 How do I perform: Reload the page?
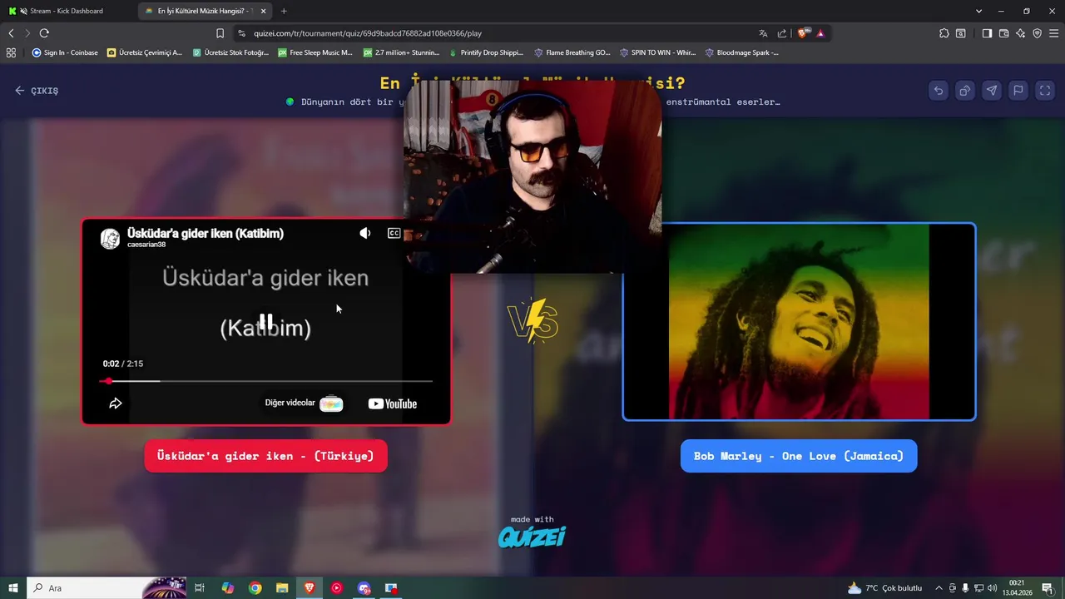44,33
